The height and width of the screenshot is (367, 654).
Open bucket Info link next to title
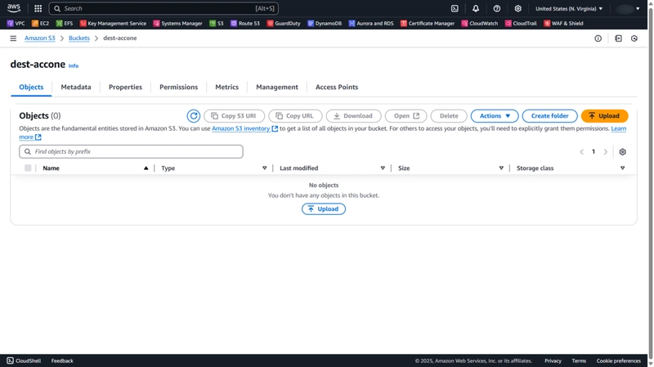tap(74, 66)
